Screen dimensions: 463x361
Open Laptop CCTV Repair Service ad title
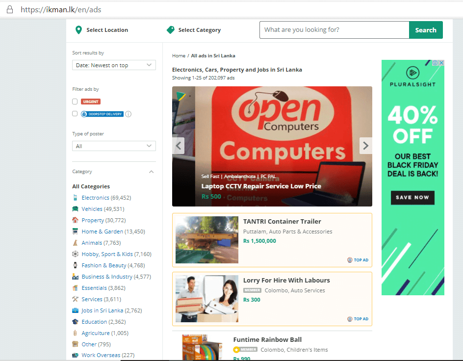[x=261, y=186]
